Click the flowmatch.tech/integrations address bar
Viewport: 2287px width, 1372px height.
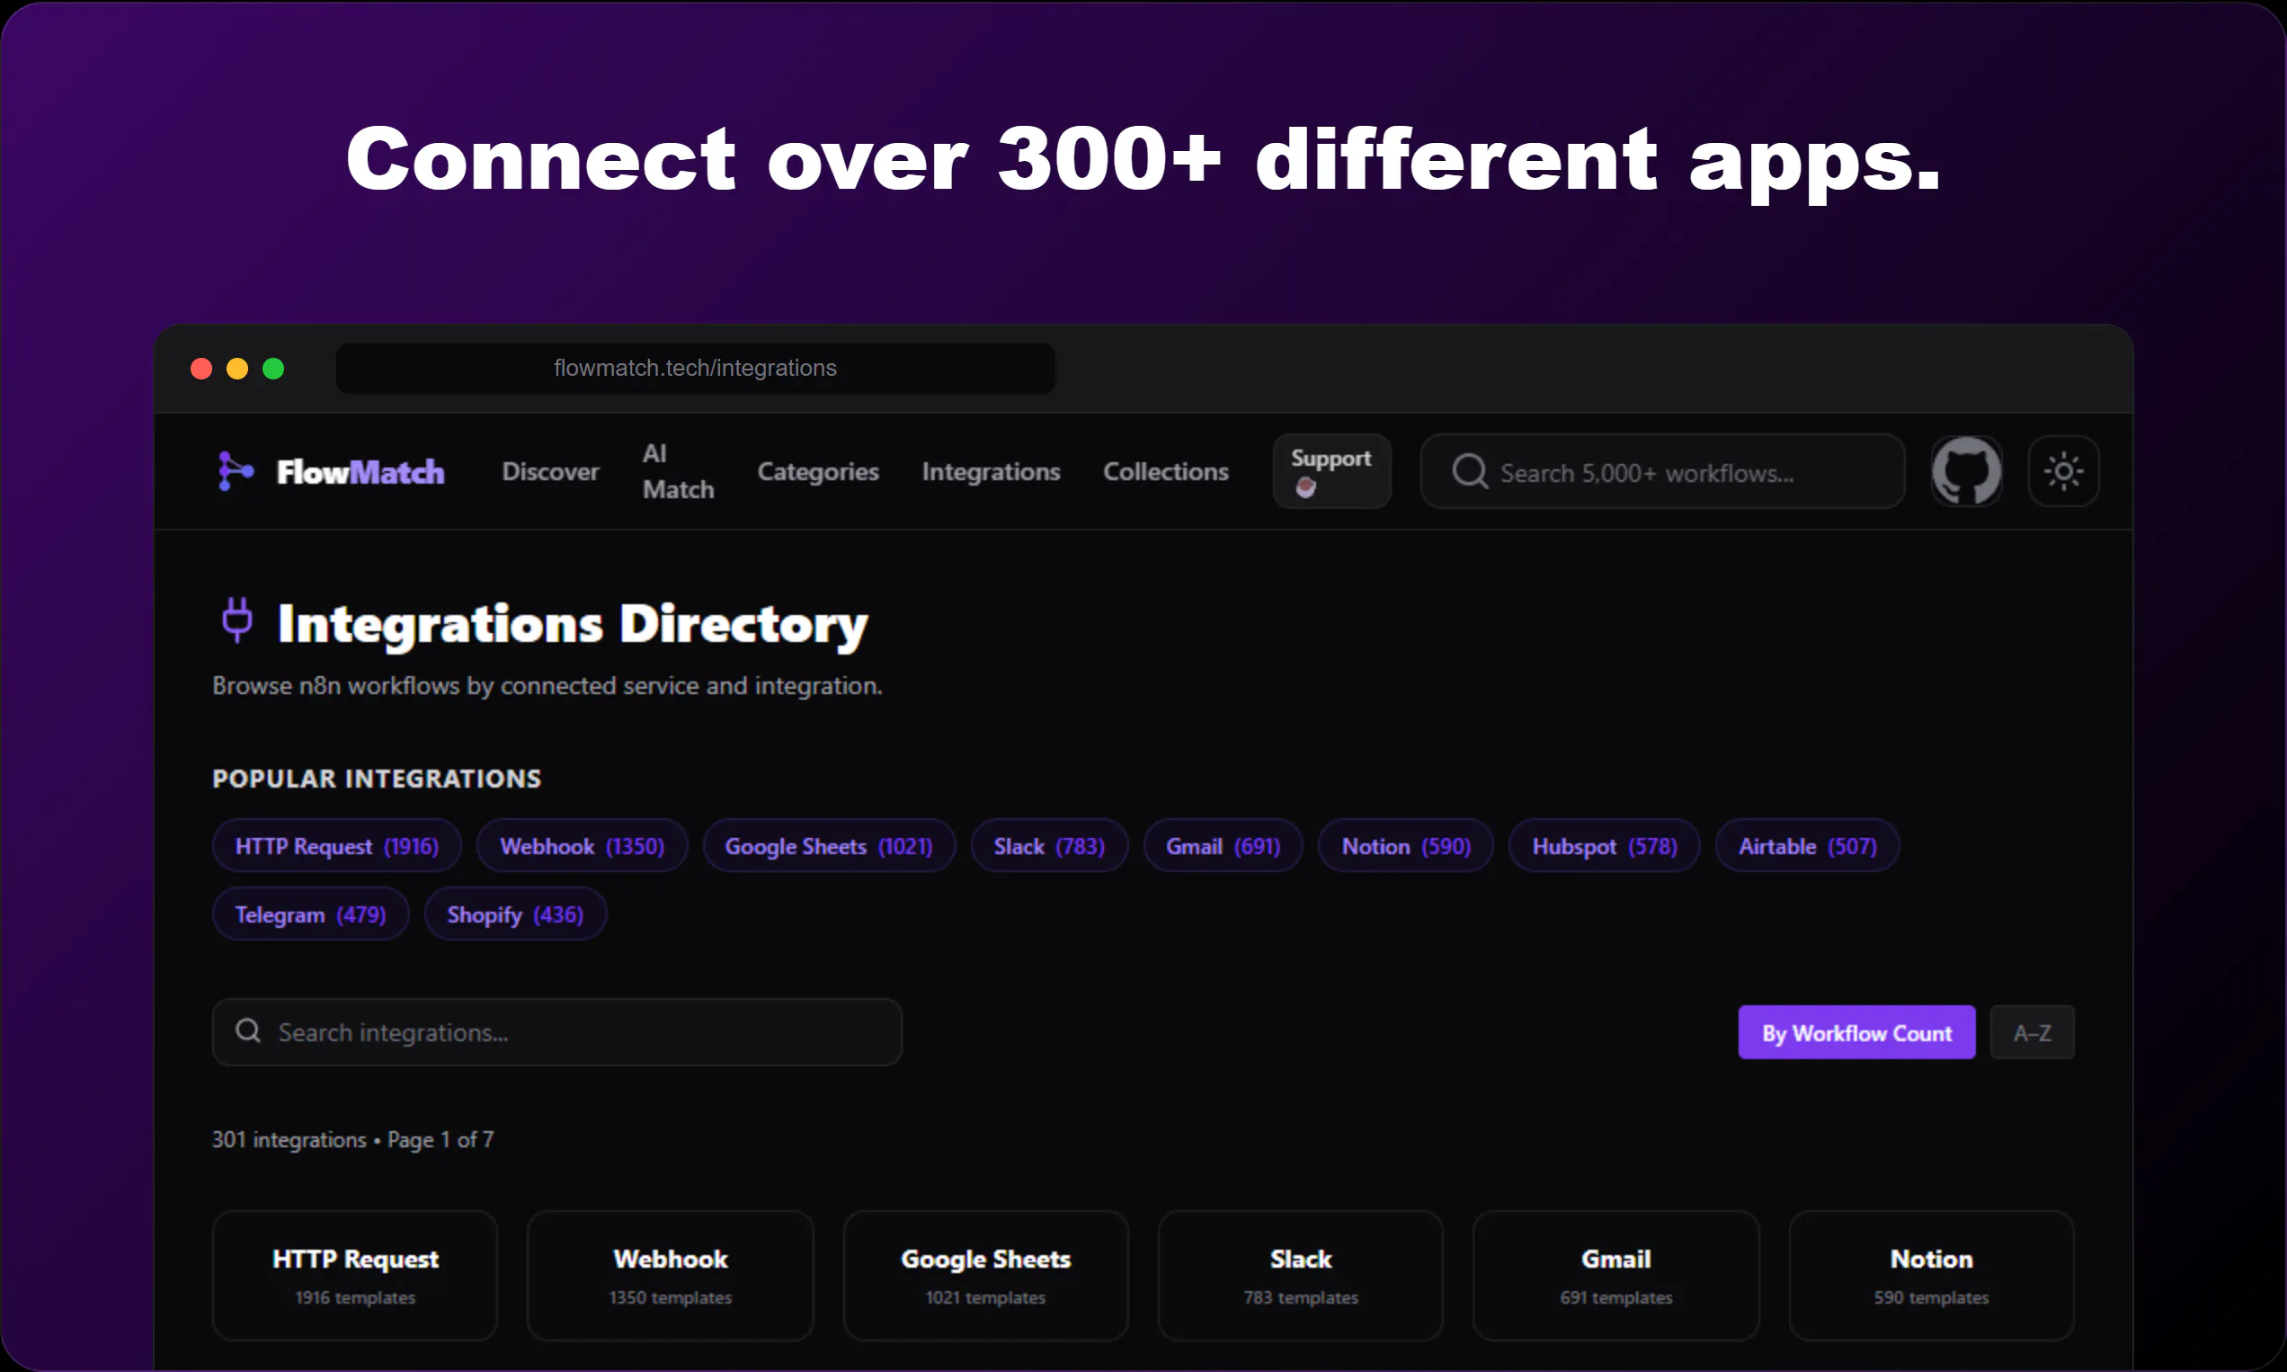coord(695,368)
